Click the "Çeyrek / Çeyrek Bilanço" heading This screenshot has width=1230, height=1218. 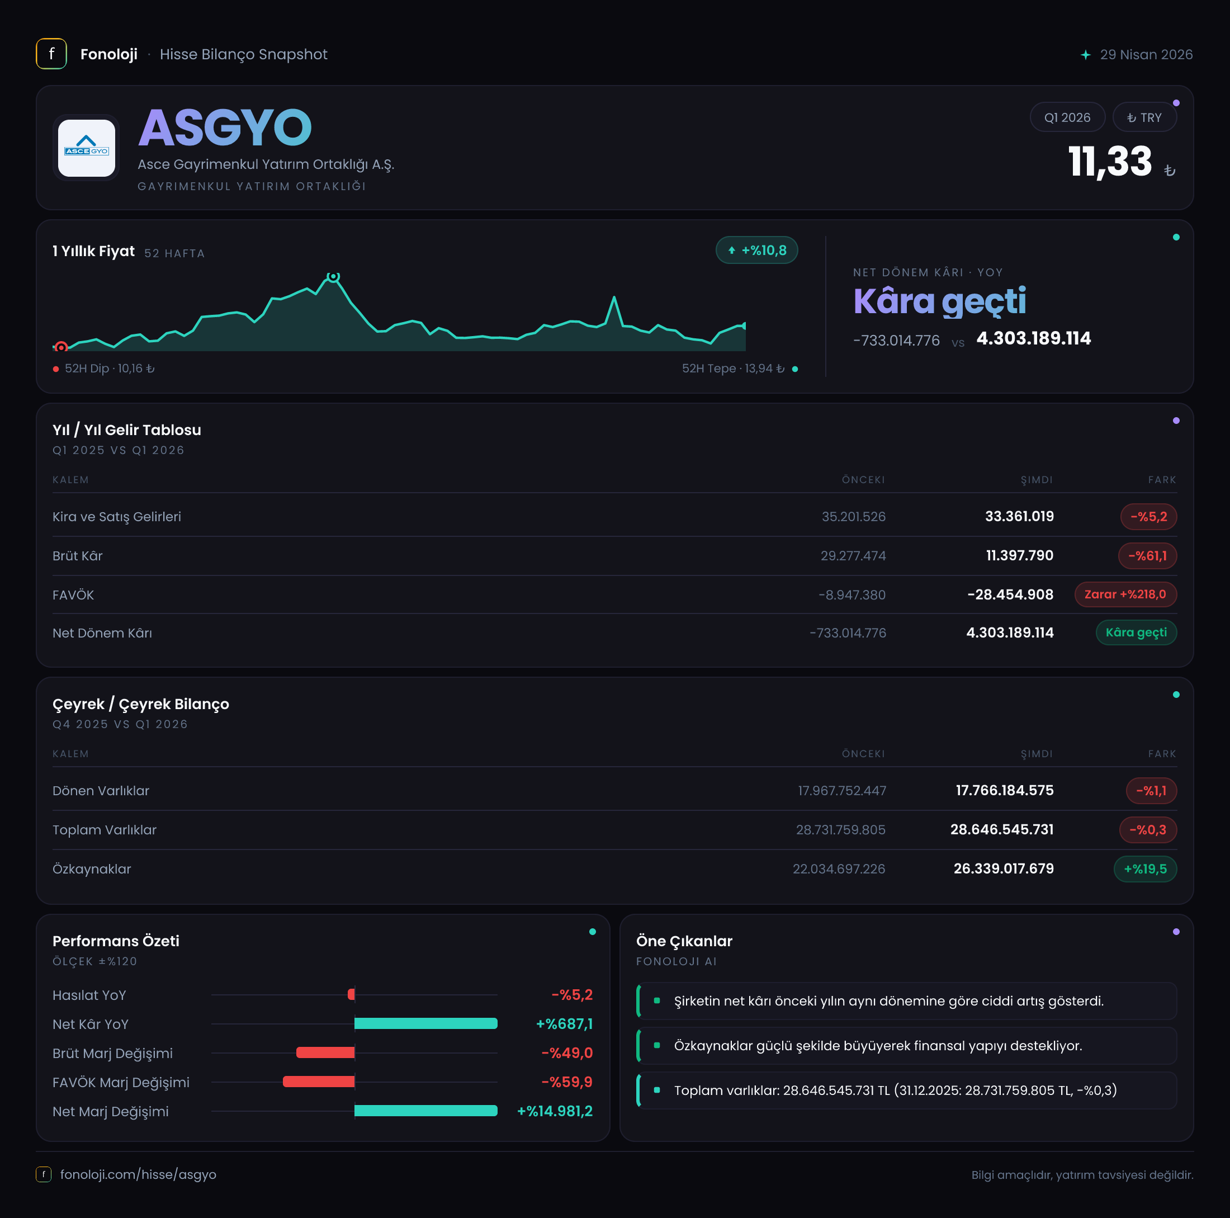coord(141,704)
